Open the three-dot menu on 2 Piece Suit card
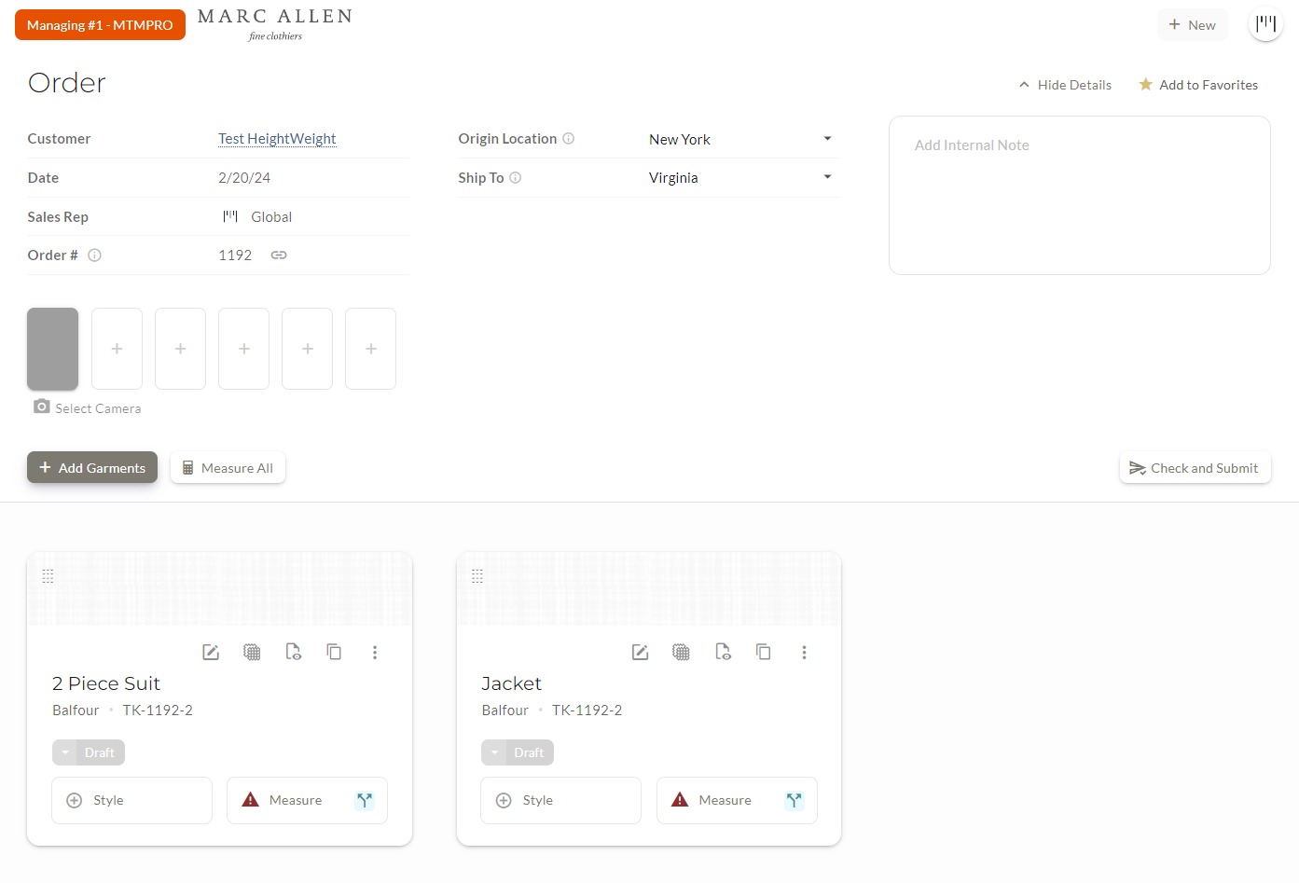Viewport: 1299px width, 883px height. (375, 653)
